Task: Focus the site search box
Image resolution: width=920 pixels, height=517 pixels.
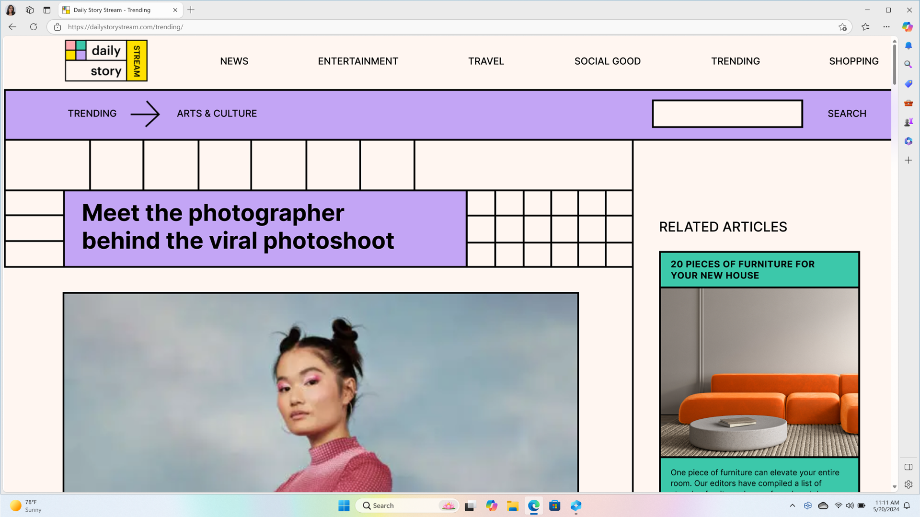Action: [x=727, y=114]
